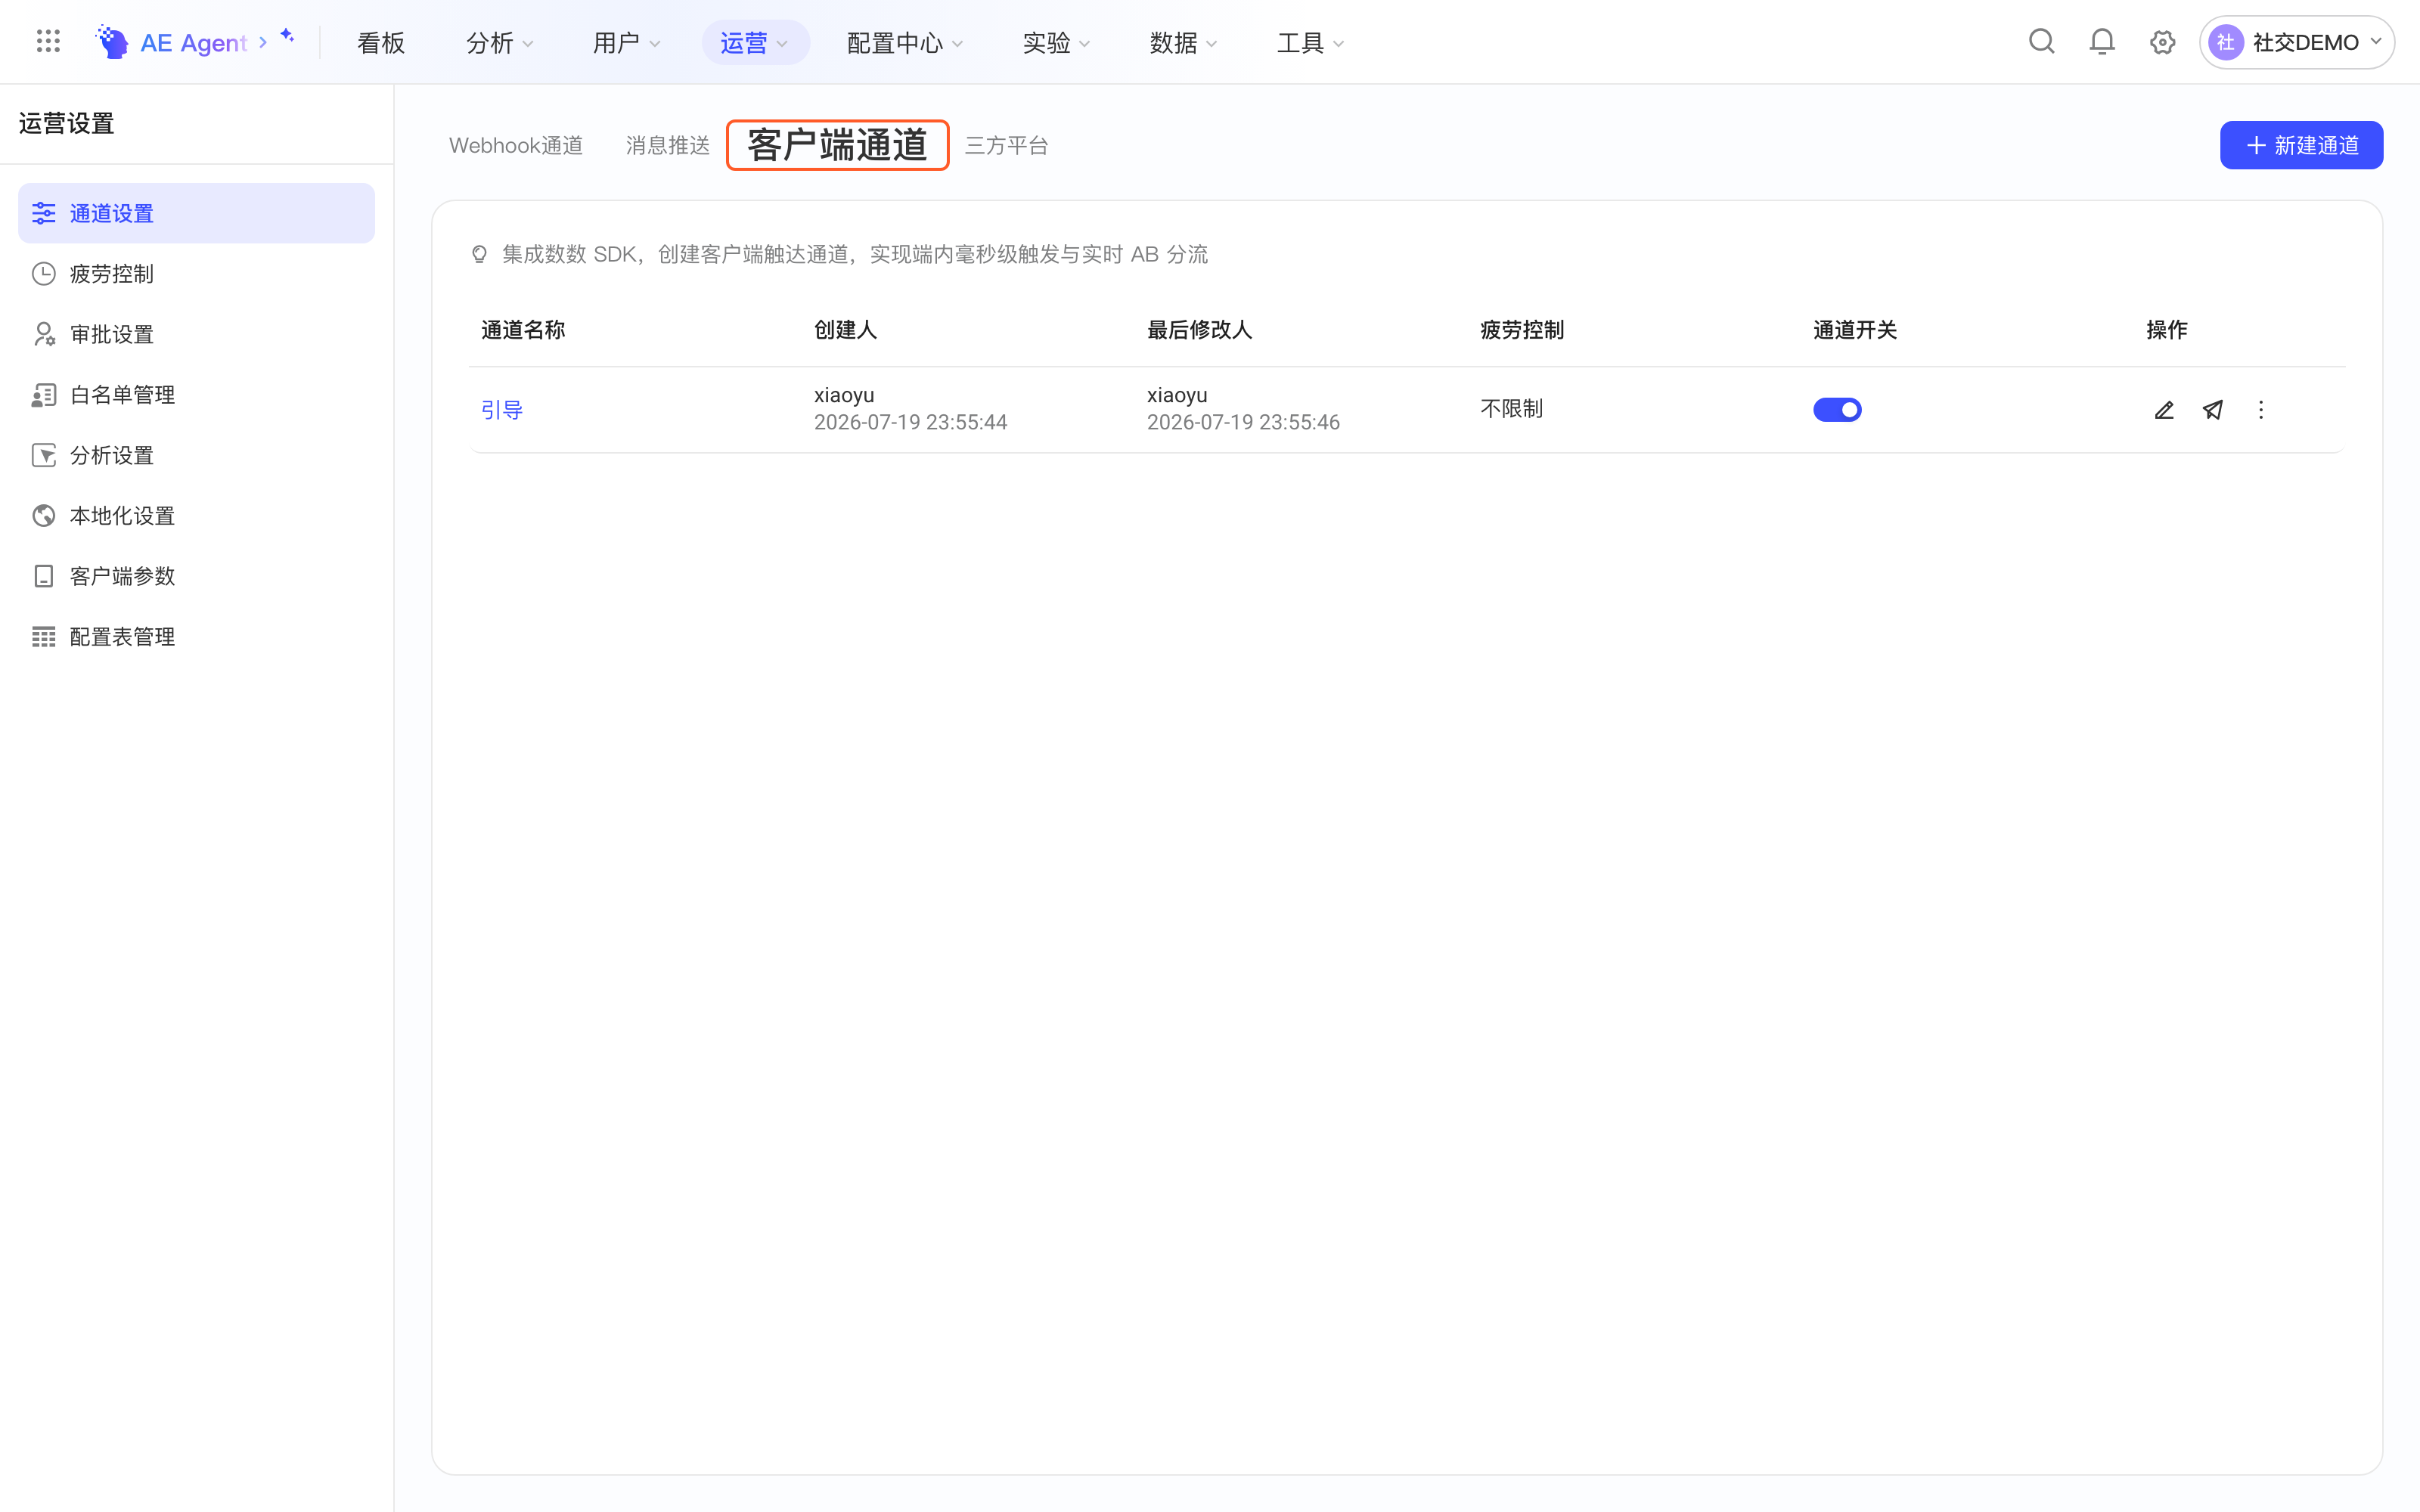This screenshot has width=2420, height=1512.
Task: Switch to the Webhook通道 tab
Action: click(516, 146)
